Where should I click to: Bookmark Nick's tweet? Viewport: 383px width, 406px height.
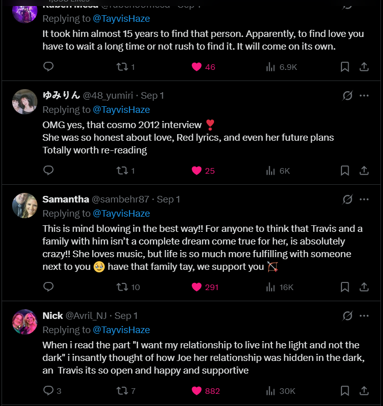click(345, 390)
